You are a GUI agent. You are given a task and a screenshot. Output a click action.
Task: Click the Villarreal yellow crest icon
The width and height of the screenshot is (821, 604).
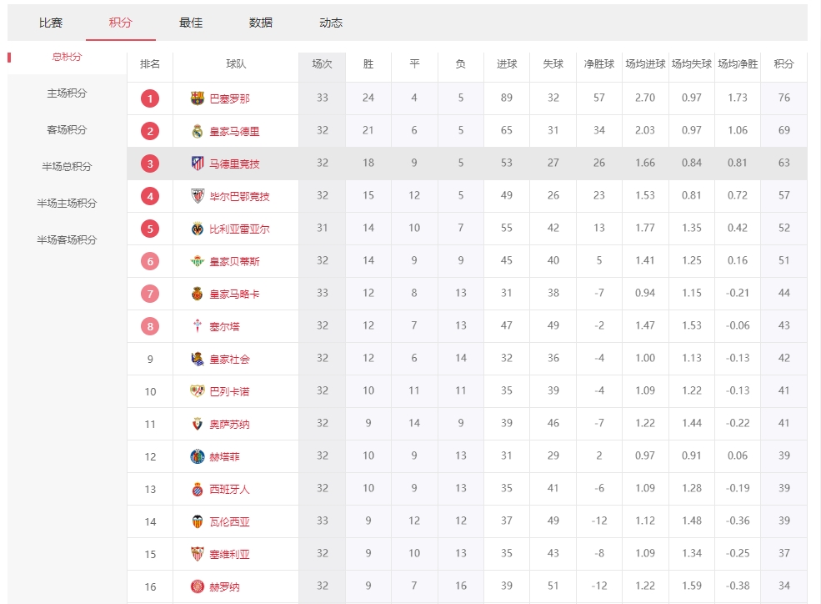coord(198,229)
